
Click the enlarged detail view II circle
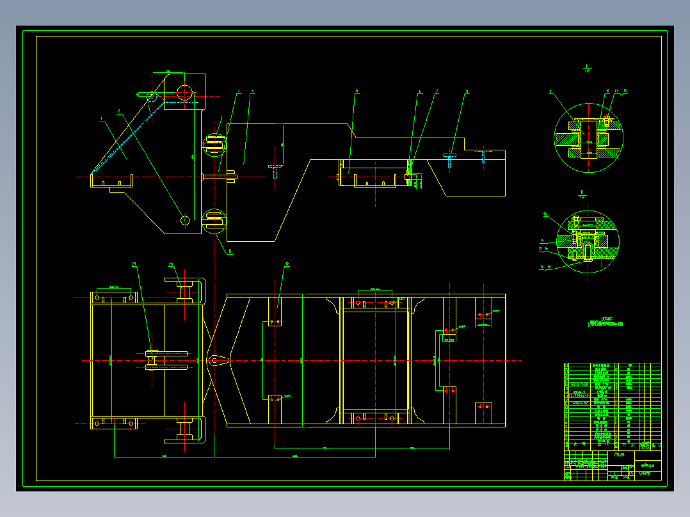point(588,242)
